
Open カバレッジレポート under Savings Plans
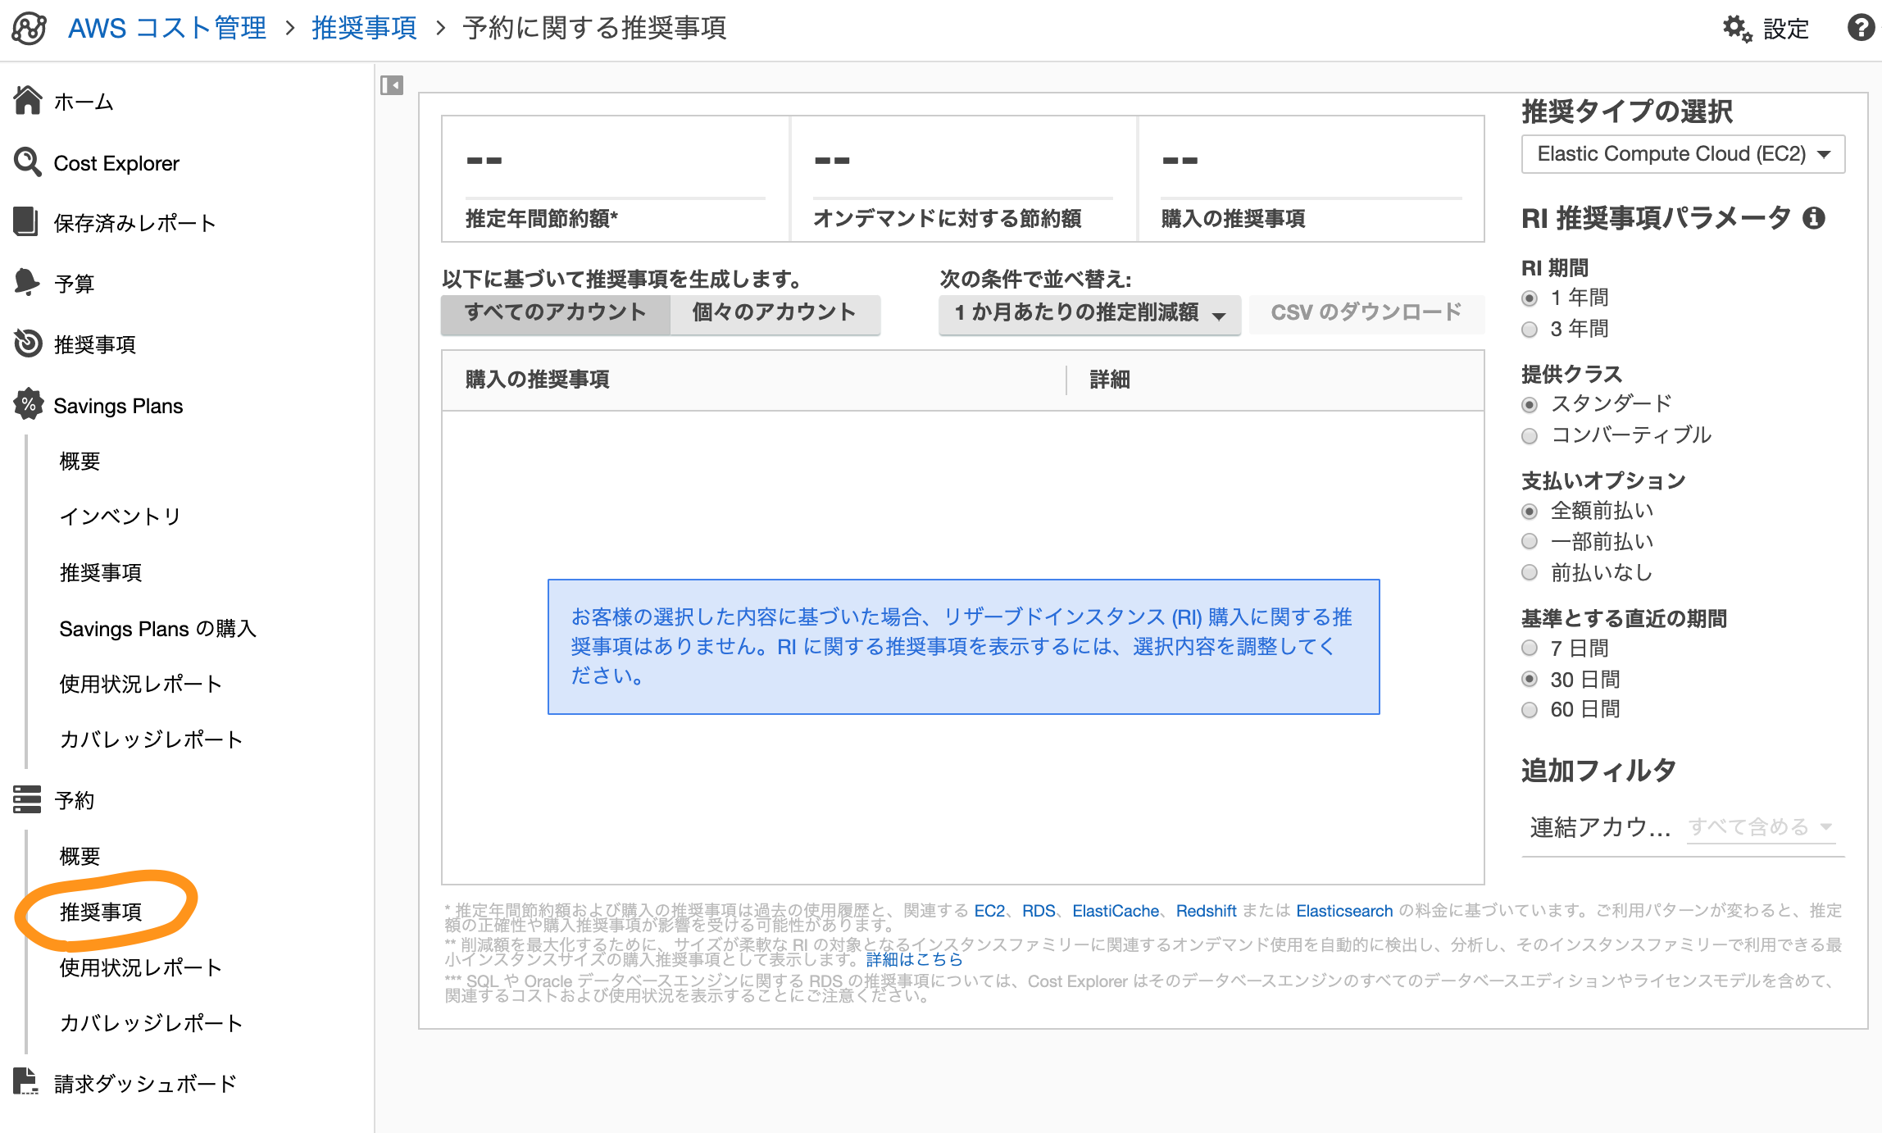[x=152, y=739]
